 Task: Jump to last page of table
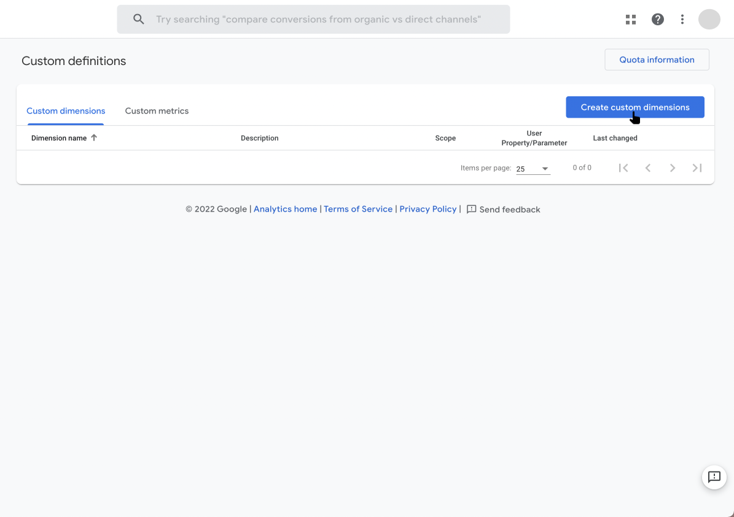697,168
